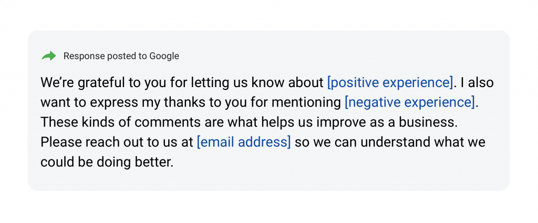Click the word "Response" in the header
Image resolution: width=538 pixels, height=223 pixels.
coord(84,56)
